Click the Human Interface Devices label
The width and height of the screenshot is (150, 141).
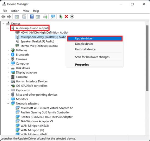point(32,81)
